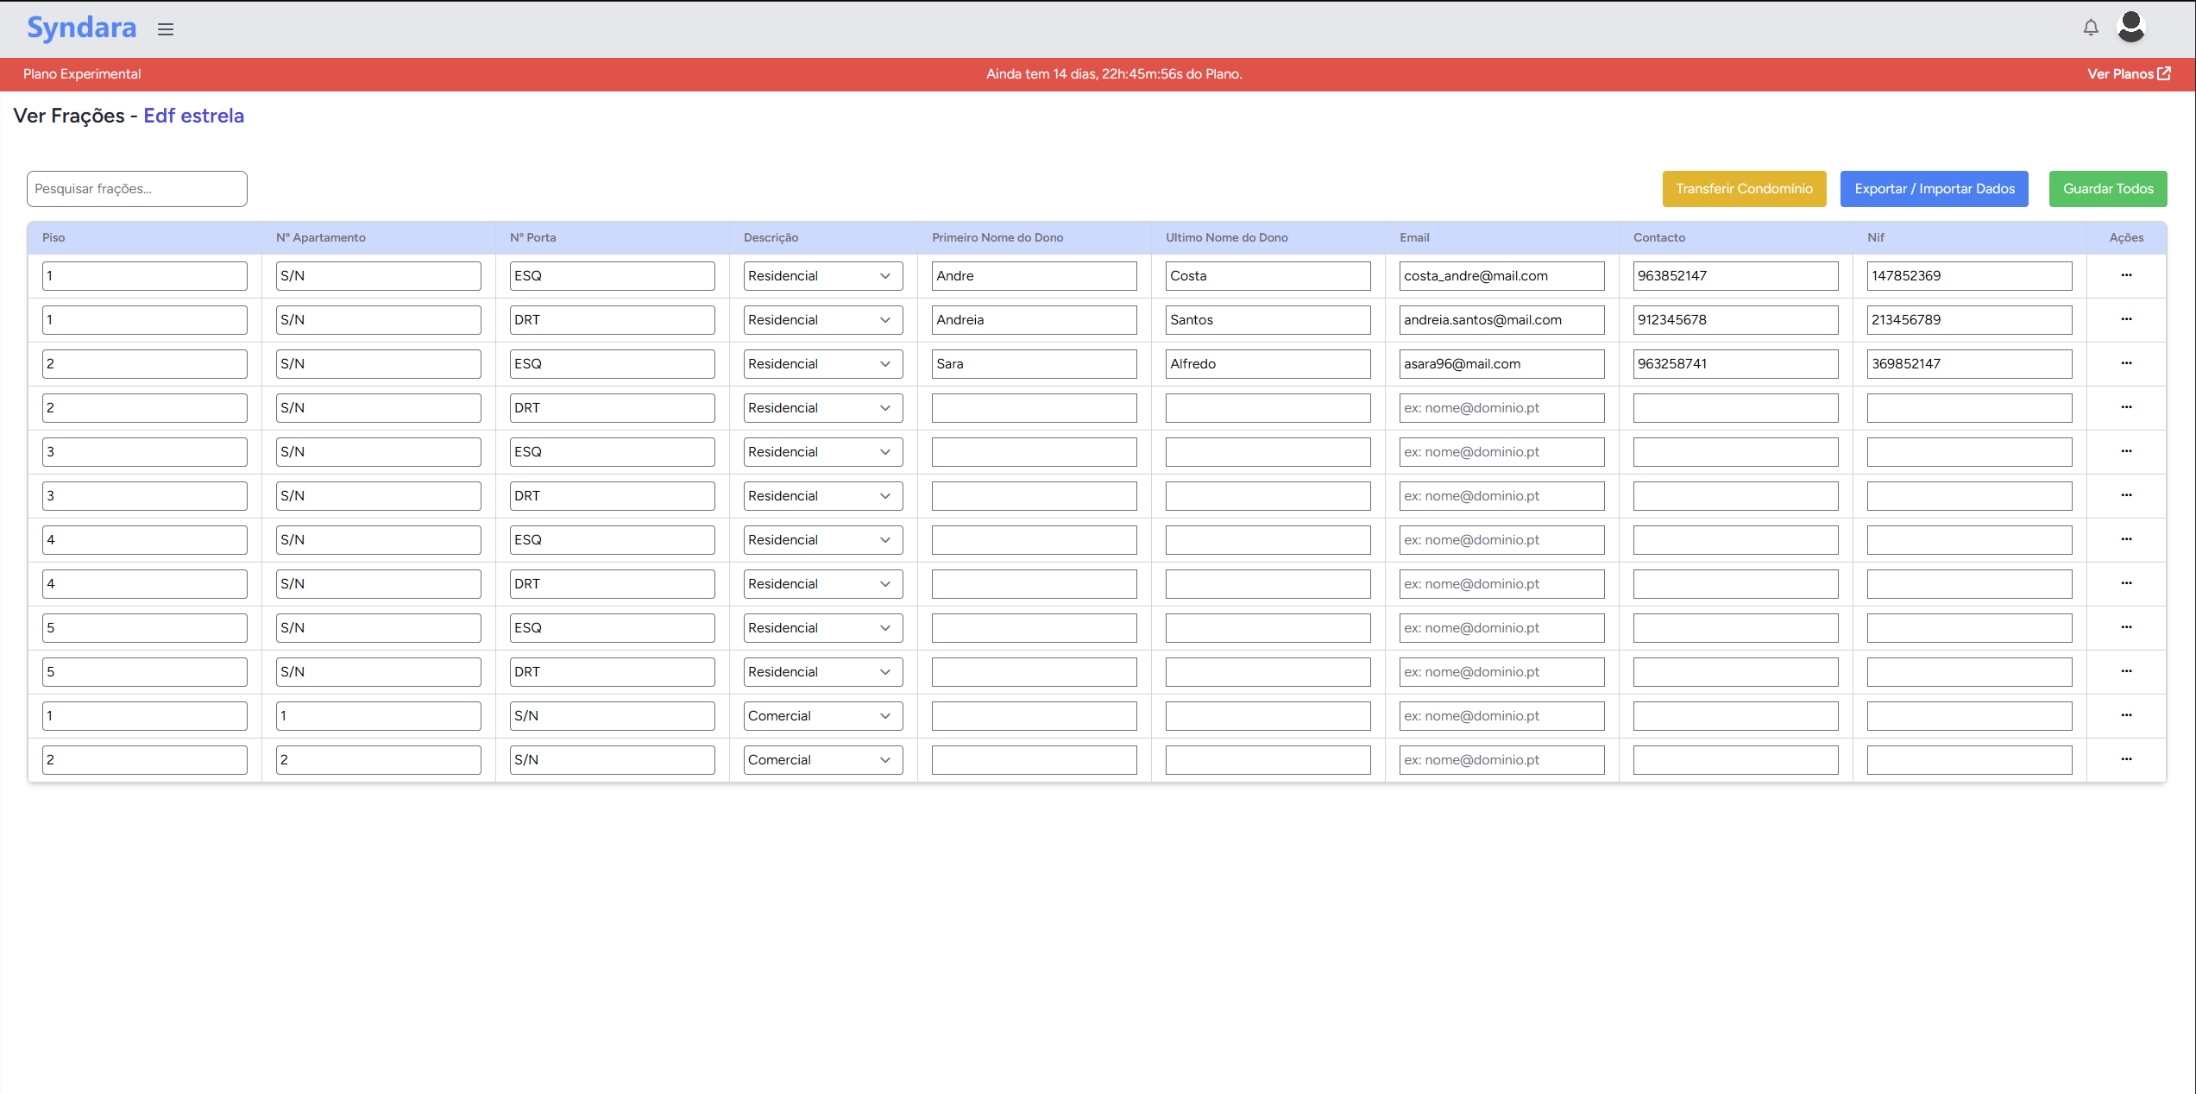
Task: Open actions menu for piso 3 ESQ row
Action: (2126, 451)
